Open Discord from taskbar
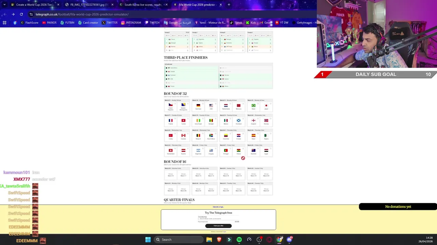The height and width of the screenshot is (245, 437). pos(290,240)
